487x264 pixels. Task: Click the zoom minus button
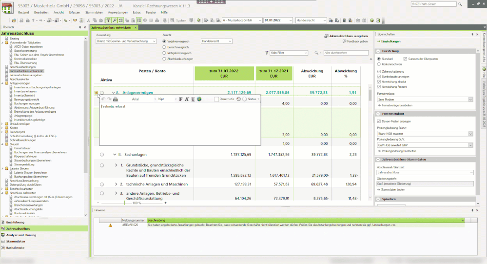[98, 203]
